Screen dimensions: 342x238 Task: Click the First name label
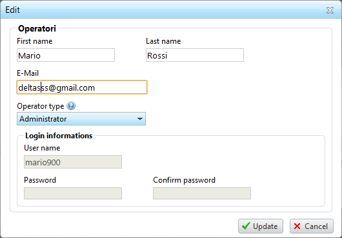point(35,41)
